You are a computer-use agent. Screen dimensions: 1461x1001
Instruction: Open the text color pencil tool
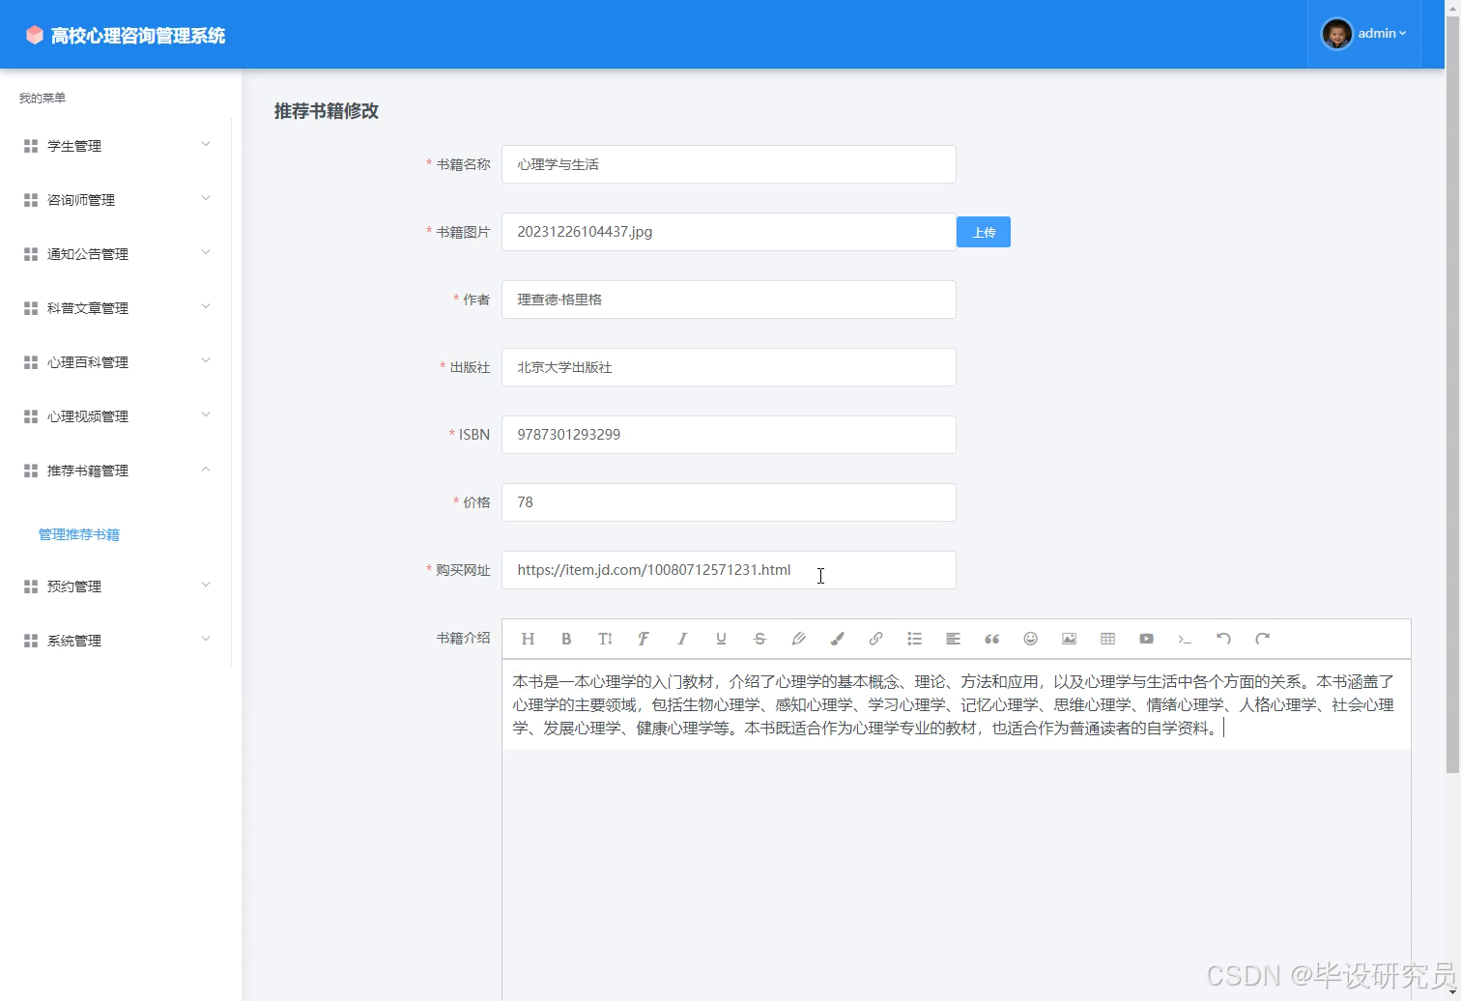(x=798, y=639)
